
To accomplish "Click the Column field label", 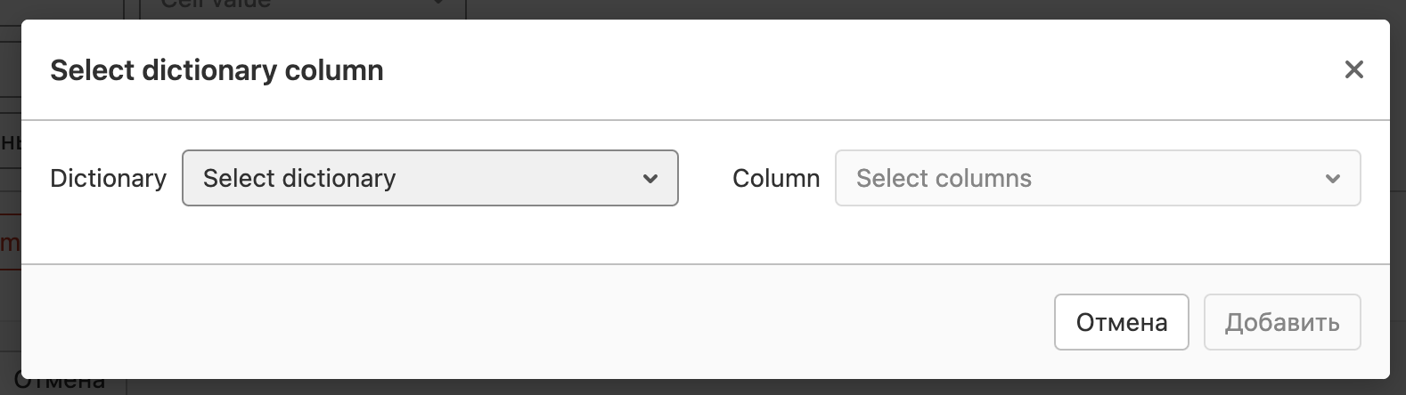I will click(775, 179).
